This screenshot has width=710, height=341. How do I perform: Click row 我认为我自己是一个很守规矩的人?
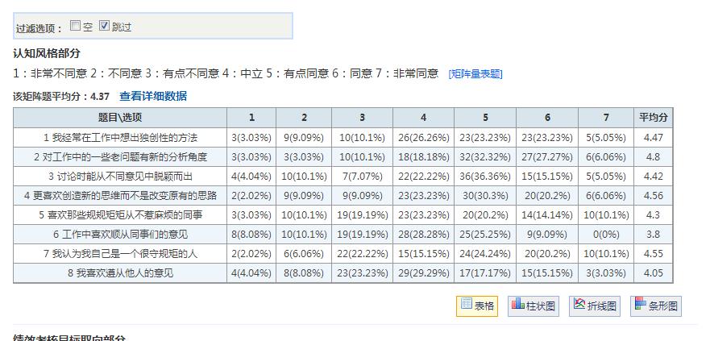pyautogui.click(x=120, y=253)
